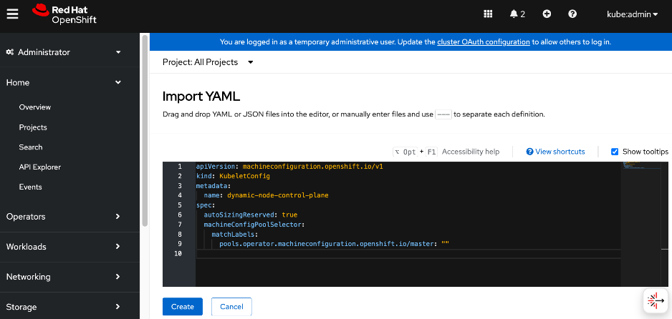Viewport: 672px width, 319px height.
Task: Toggle the hamburger navigation menu
Action: (x=12, y=14)
